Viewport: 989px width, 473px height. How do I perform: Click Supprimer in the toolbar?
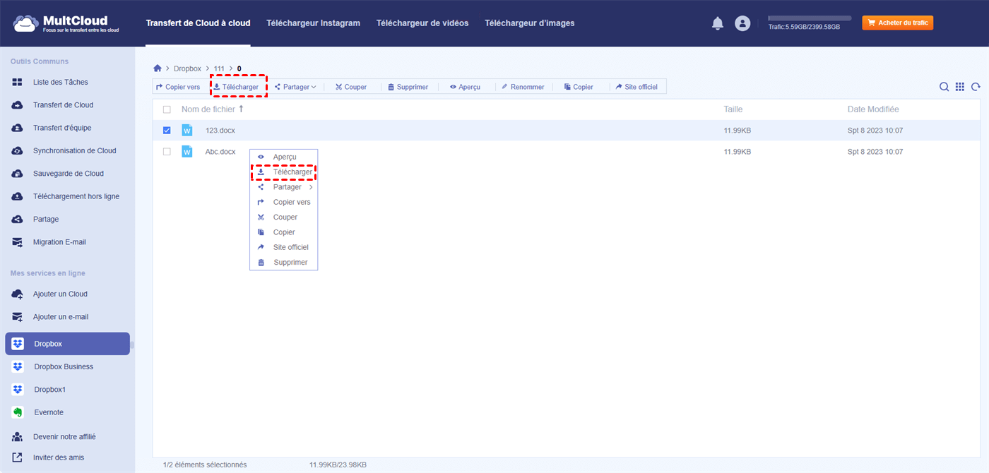click(408, 87)
